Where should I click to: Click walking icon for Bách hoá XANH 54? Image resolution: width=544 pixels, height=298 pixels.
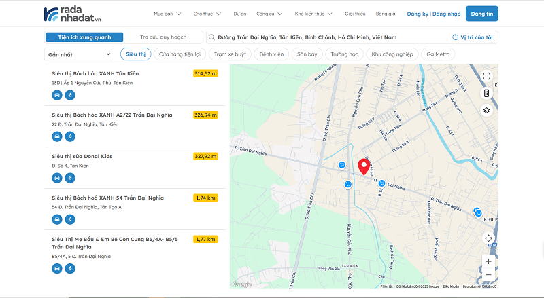coord(70,219)
